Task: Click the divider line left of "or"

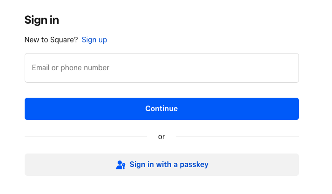Action: (84, 137)
